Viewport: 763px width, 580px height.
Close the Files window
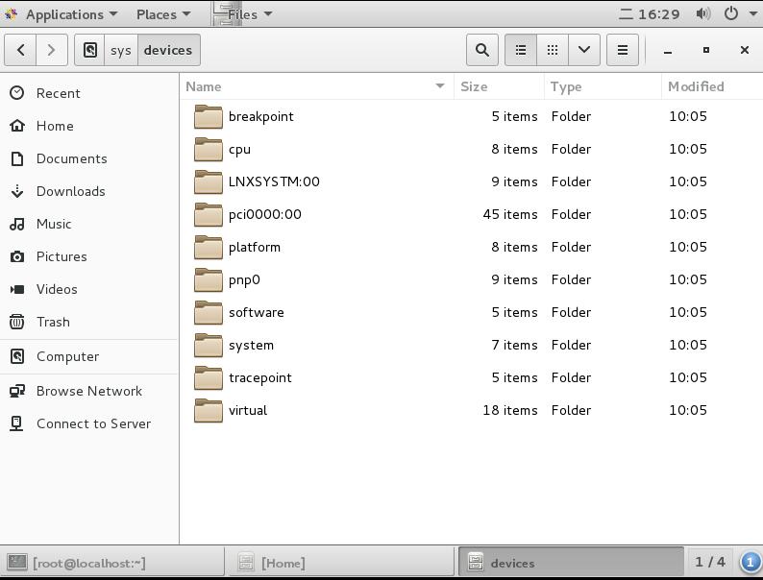744,50
